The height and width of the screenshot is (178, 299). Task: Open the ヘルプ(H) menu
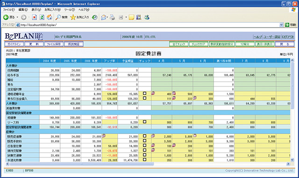[84, 9]
